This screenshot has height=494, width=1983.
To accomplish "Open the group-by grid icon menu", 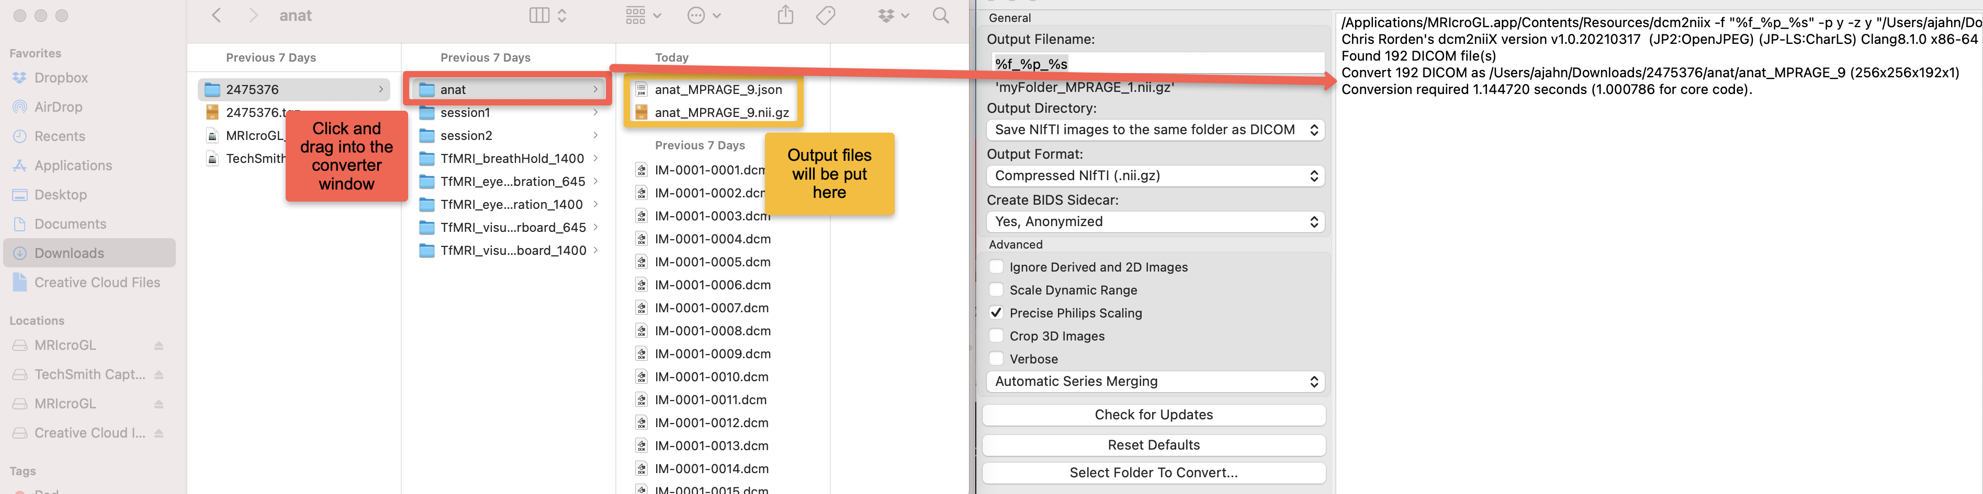I will [644, 15].
